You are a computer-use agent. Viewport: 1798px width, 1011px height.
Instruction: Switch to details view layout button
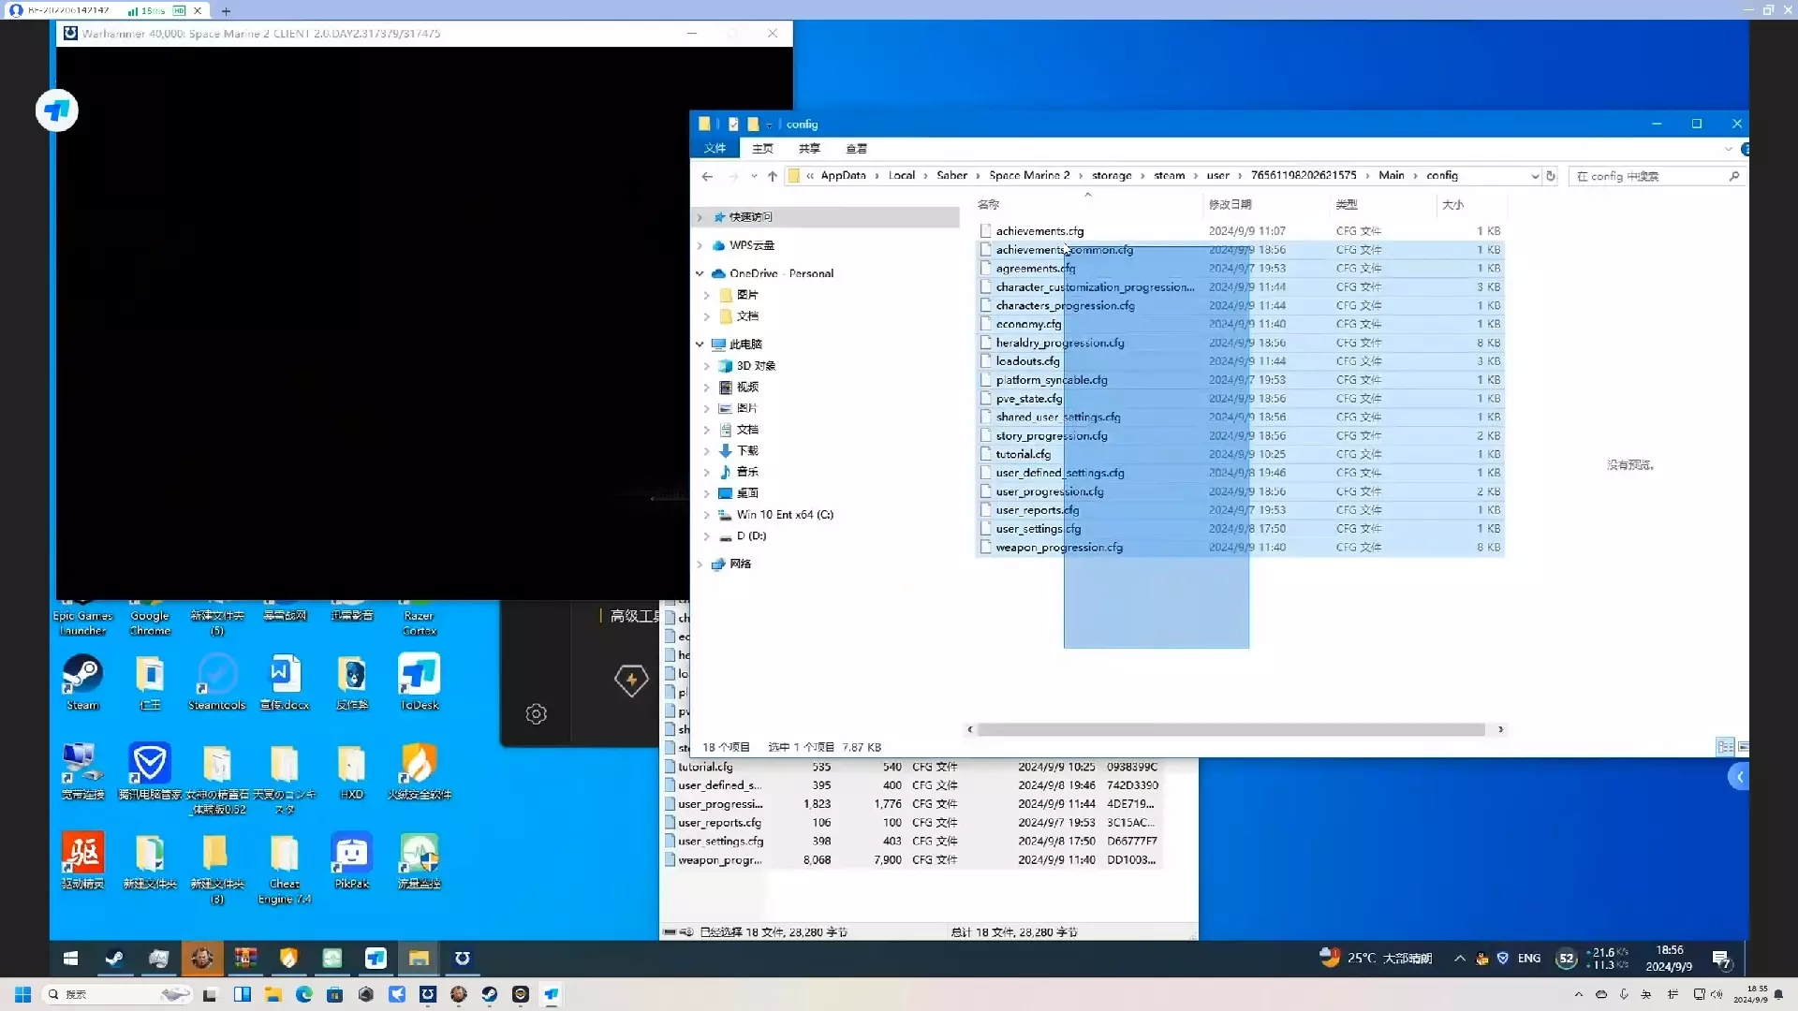(1725, 747)
